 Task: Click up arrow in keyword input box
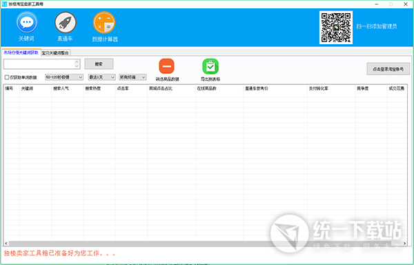(x=77, y=61)
